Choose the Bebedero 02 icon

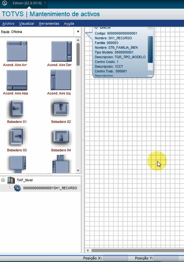(x=61, y=109)
